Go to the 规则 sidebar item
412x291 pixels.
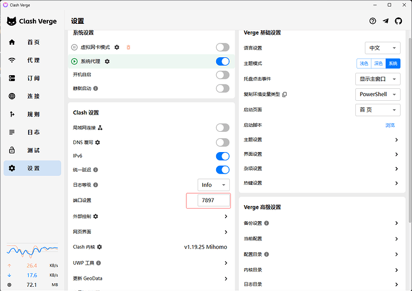32,114
